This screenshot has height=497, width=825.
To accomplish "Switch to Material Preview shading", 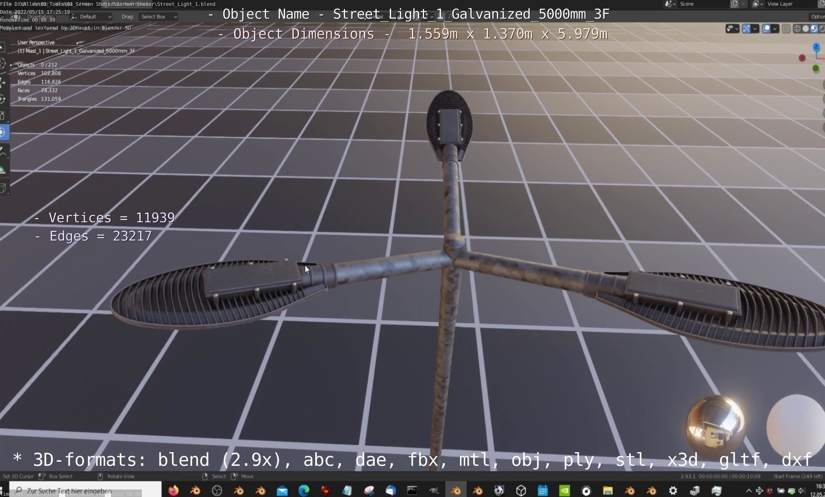I will tap(814, 29).
